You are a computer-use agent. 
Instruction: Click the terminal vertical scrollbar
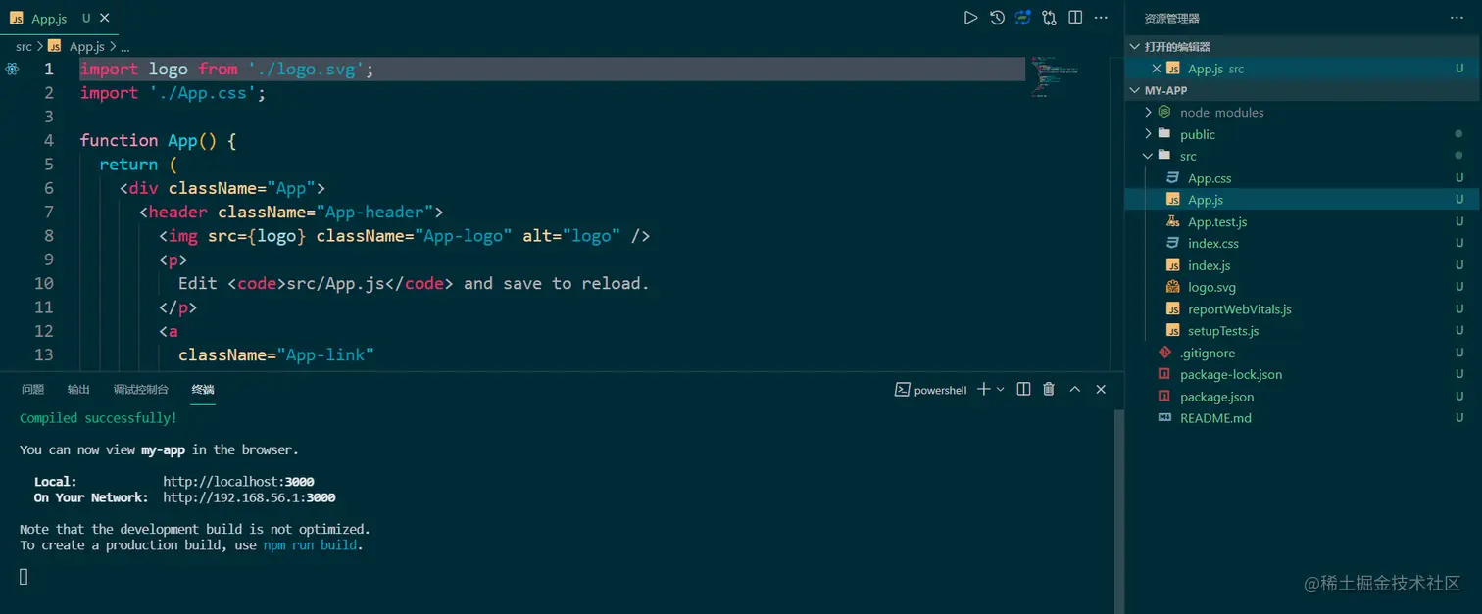tap(1119, 509)
